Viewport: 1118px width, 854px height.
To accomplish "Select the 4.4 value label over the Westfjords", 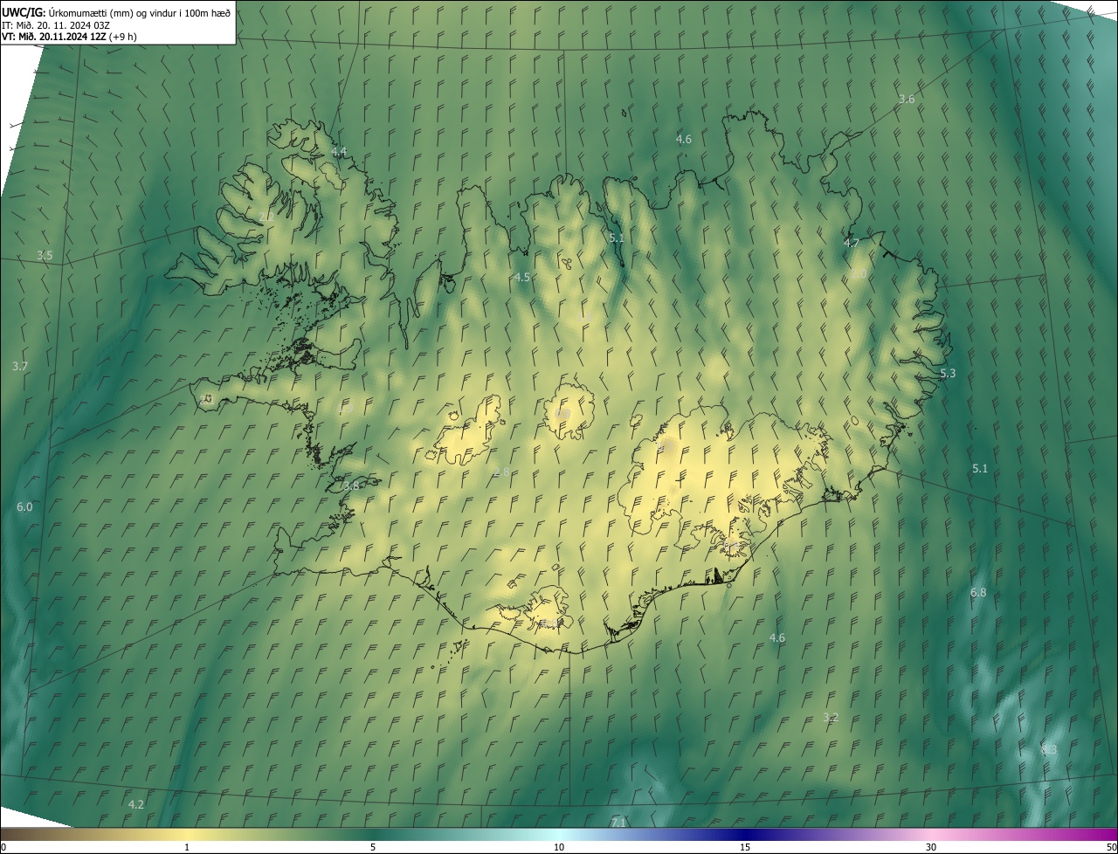I will coord(339,151).
